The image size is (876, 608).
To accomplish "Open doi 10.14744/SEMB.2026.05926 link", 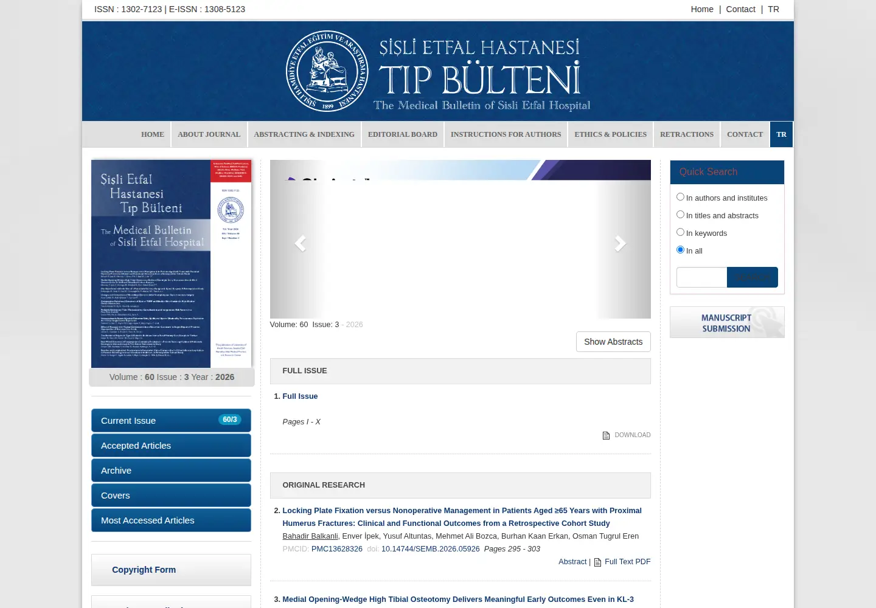I will click(x=430, y=549).
